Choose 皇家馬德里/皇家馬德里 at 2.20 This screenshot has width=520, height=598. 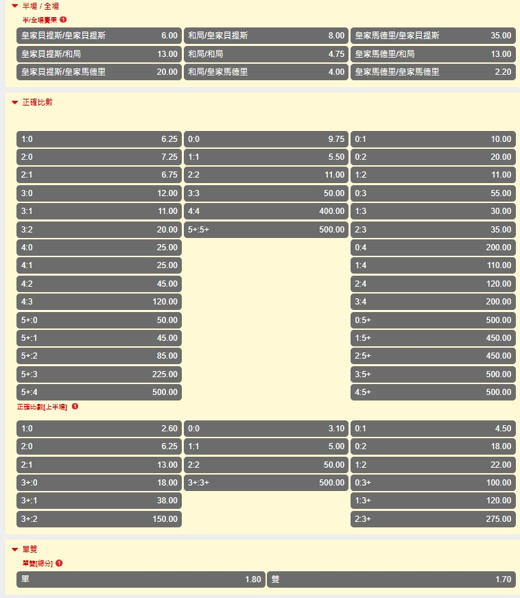(433, 72)
